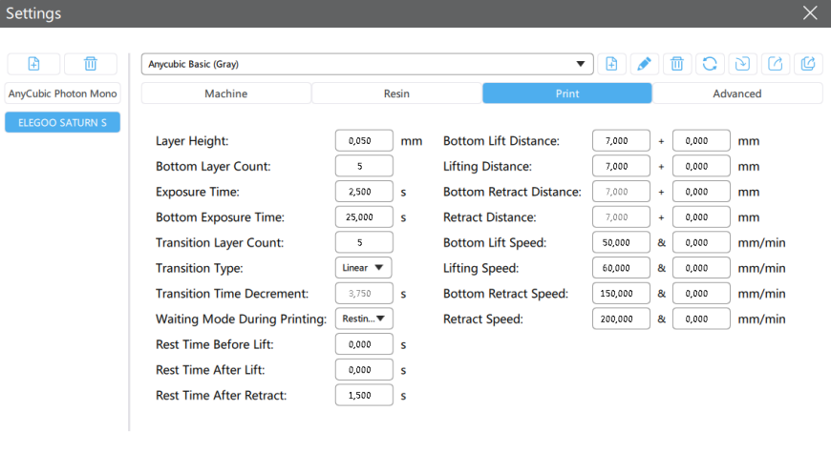The image size is (831, 453).
Task: Click the Layer Height input field
Action: click(364, 141)
